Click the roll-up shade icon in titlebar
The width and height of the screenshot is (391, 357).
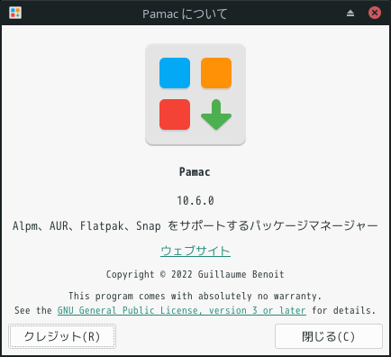(x=350, y=14)
